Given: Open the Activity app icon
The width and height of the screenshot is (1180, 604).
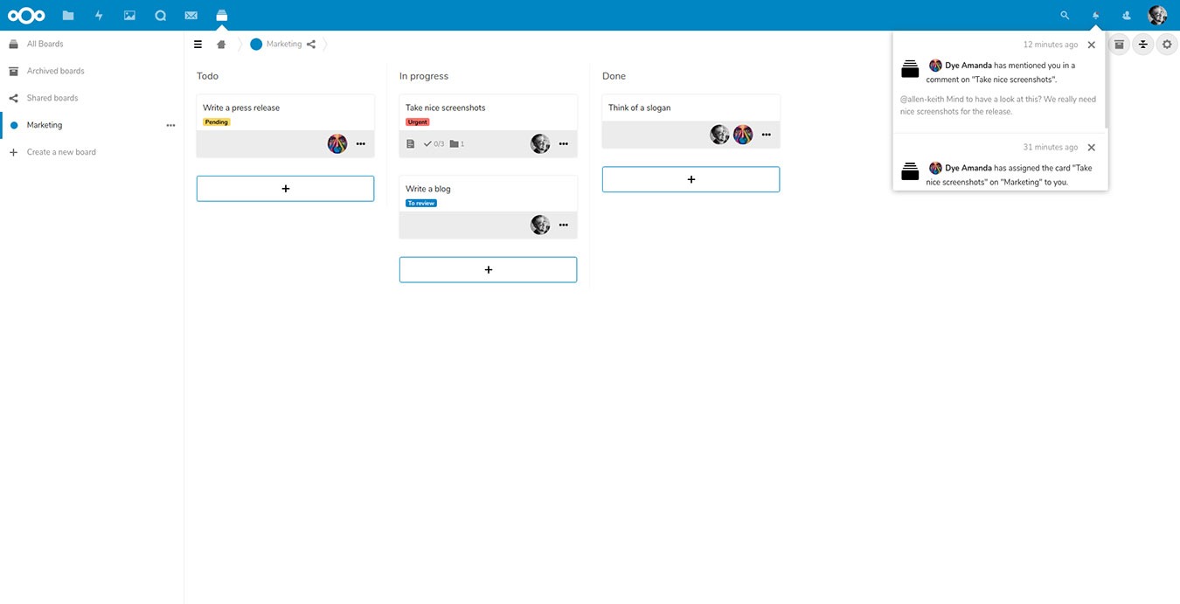Looking at the screenshot, I should 98,15.
